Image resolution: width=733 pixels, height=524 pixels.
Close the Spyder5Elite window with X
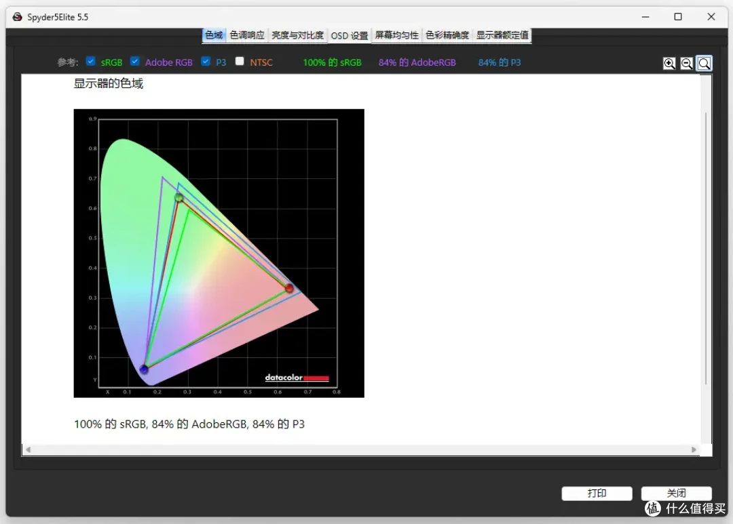click(711, 17)
